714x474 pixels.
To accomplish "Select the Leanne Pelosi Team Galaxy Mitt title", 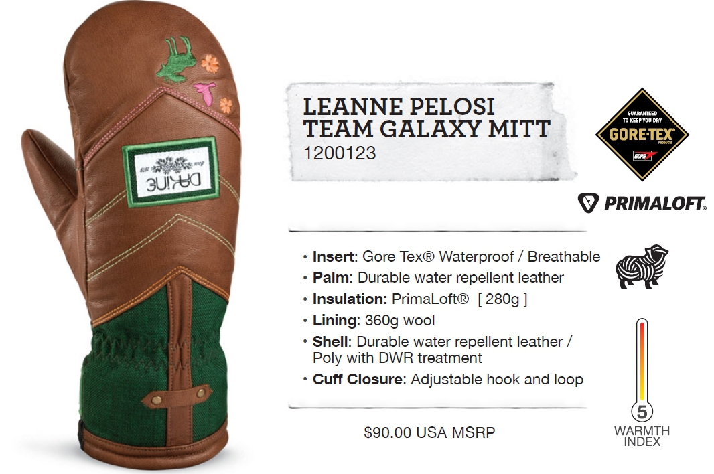I will (427, 118).
